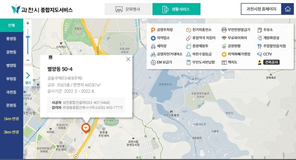Toggle the 의약업소 medical layer
Screen dimensions: 296x160
tap(160, 38)
